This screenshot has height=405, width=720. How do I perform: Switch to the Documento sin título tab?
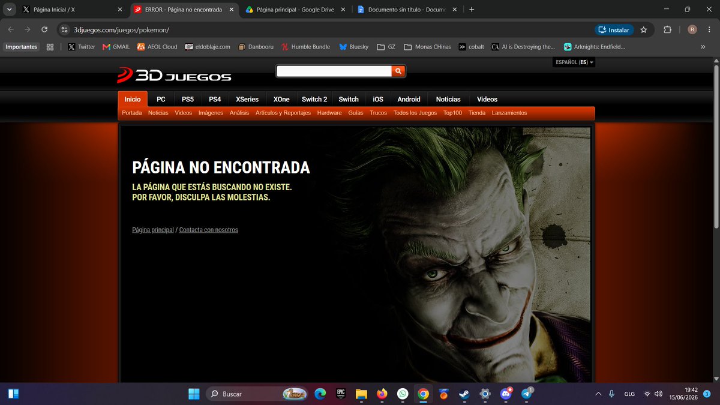point(406,10)
